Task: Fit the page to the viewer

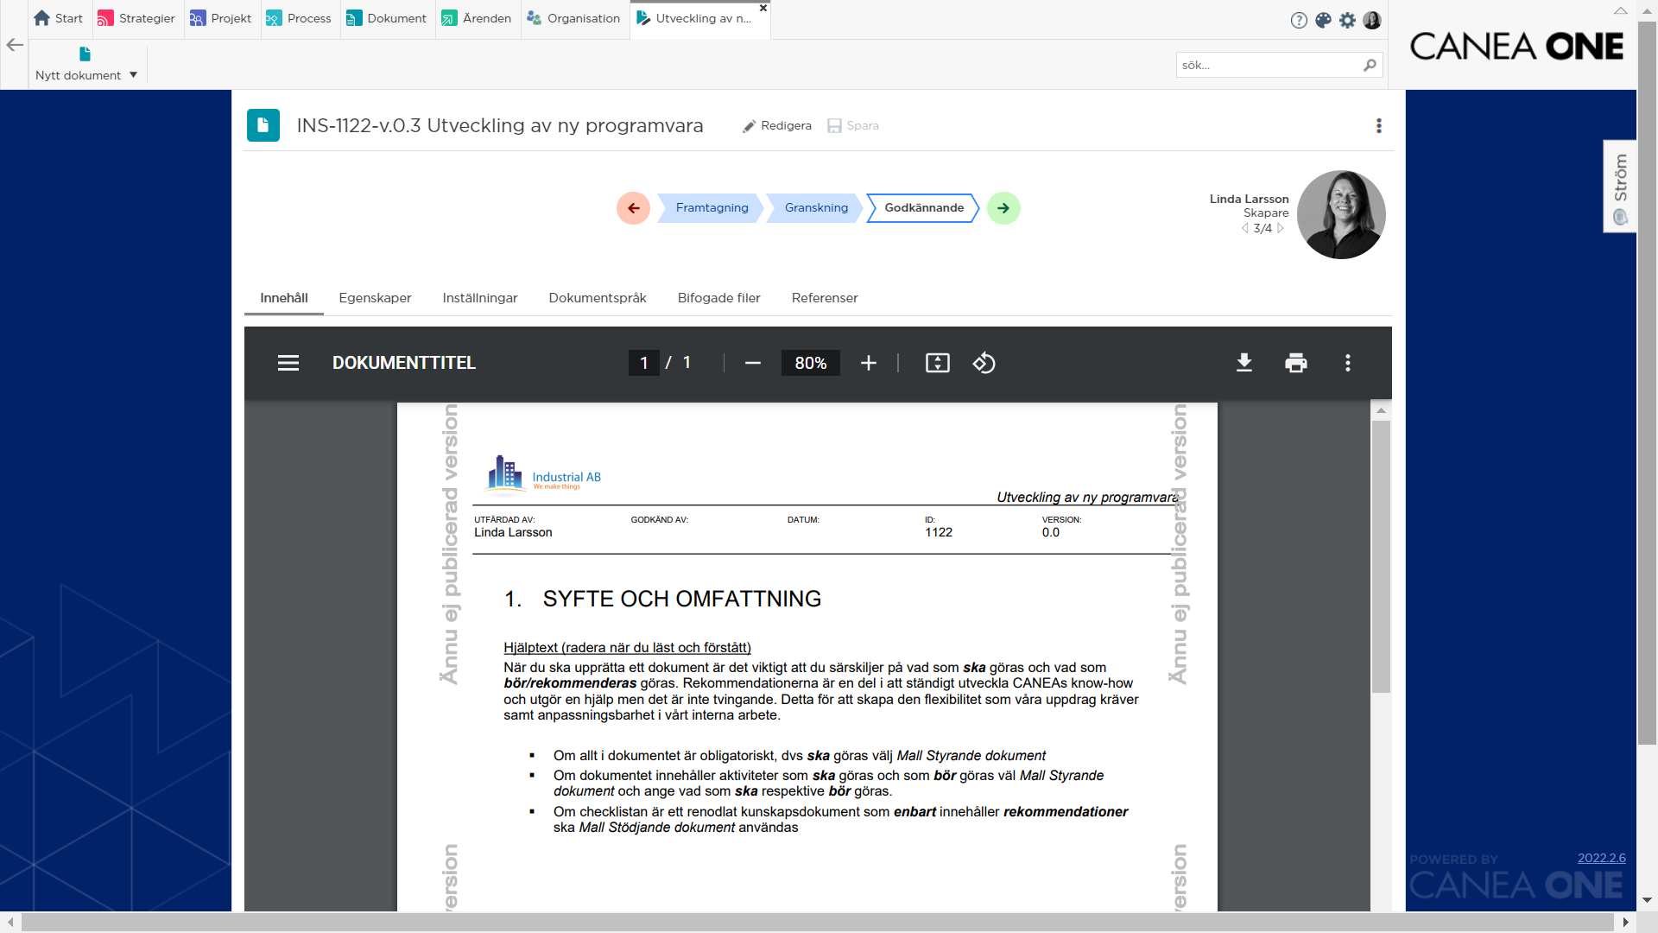Action: pos(938,363)
